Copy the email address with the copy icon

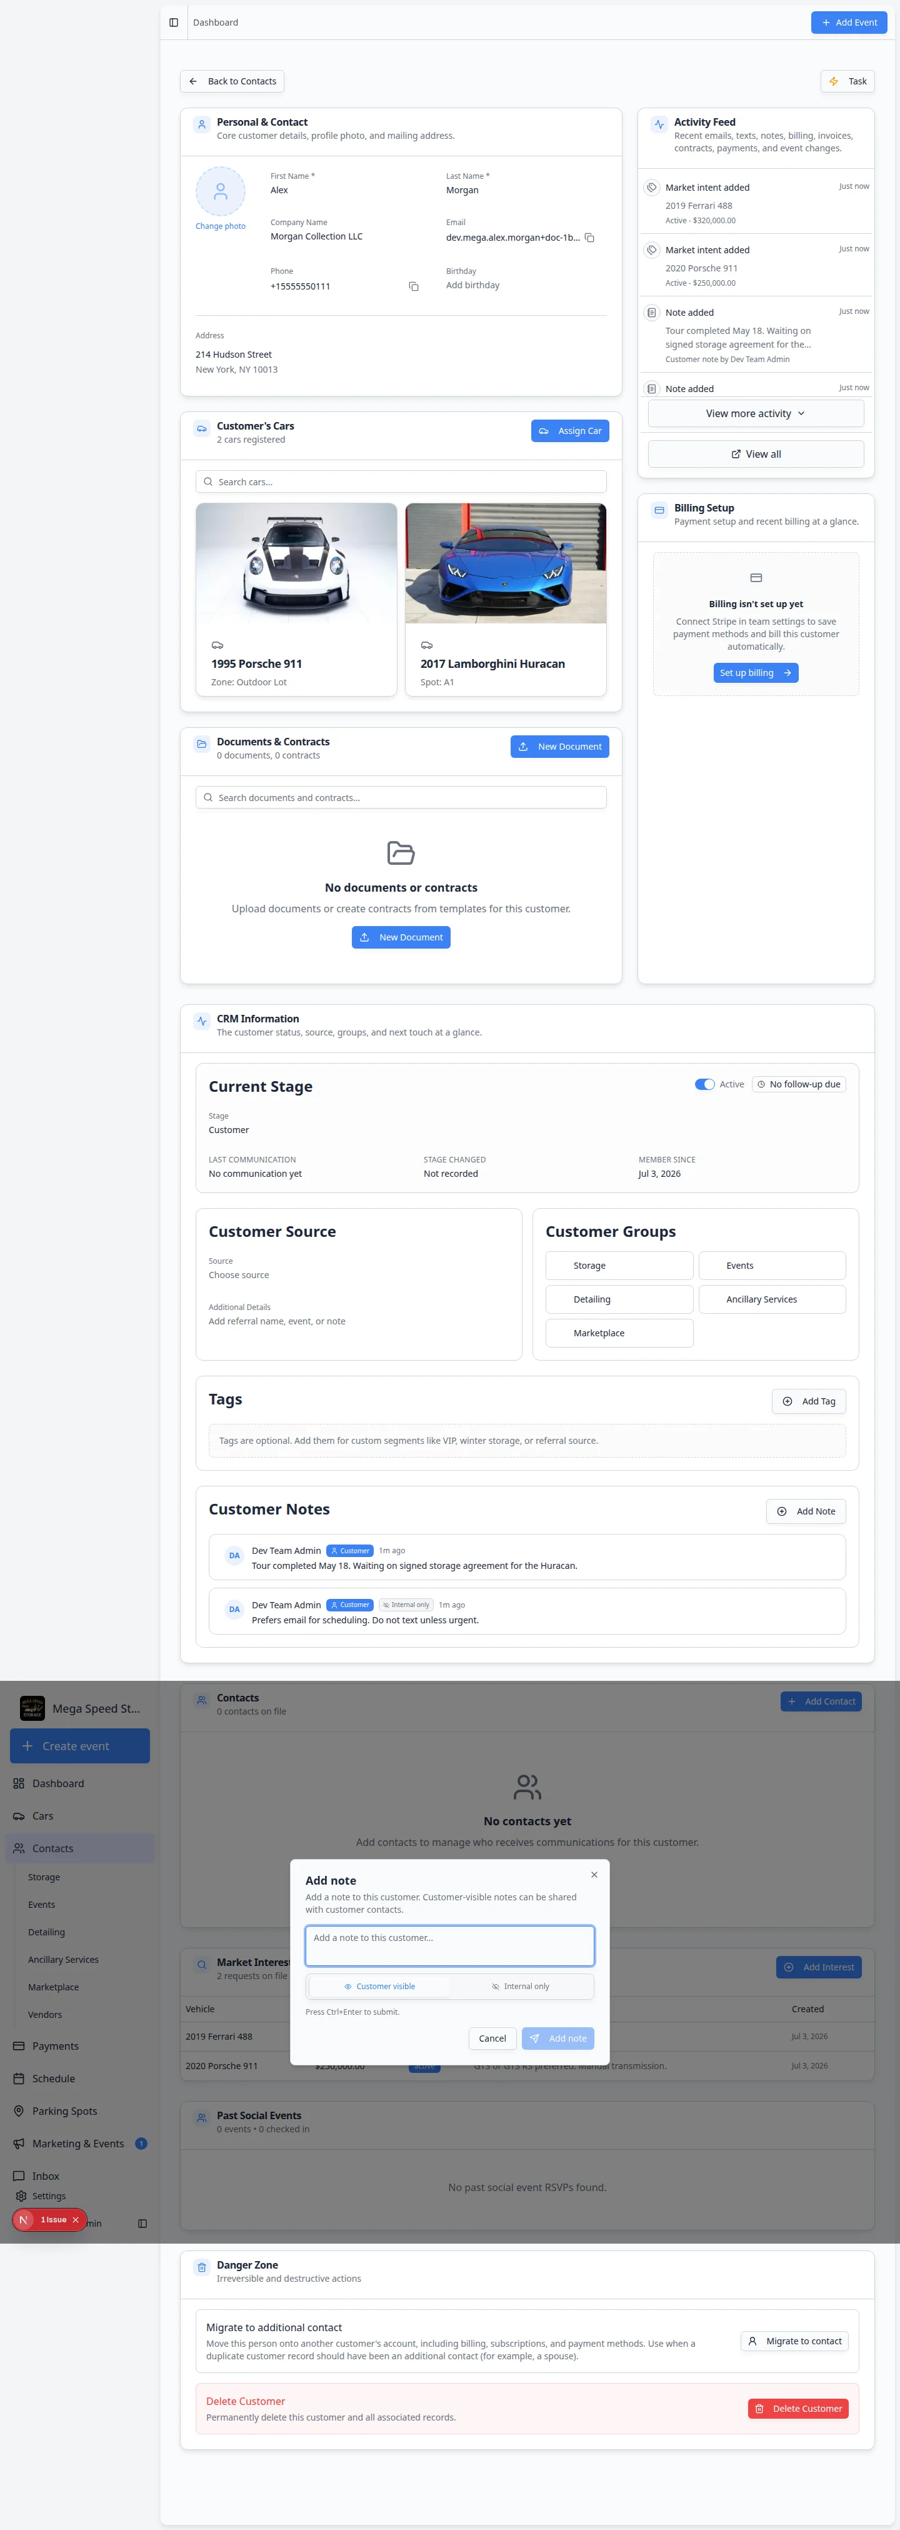(x=590, y=238)
